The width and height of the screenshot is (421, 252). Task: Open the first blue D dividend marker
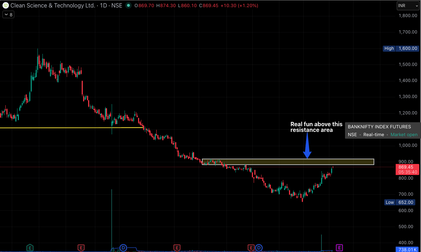click(x=123, y=248)
